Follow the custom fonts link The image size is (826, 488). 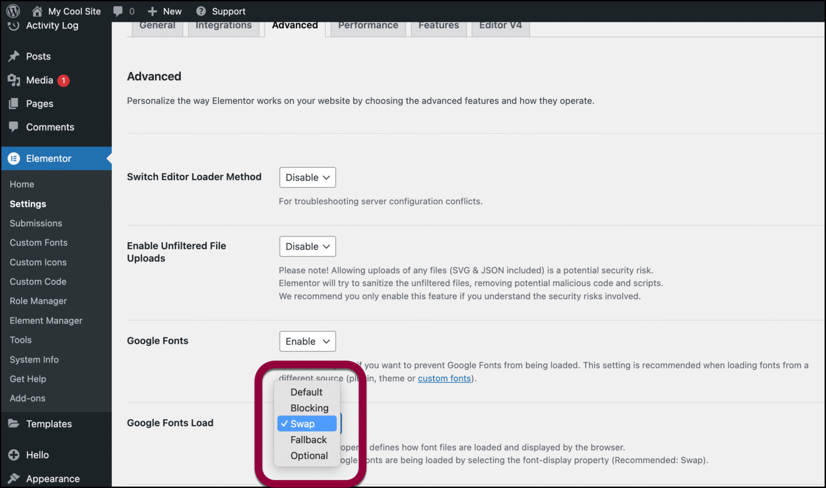point(444,378)
